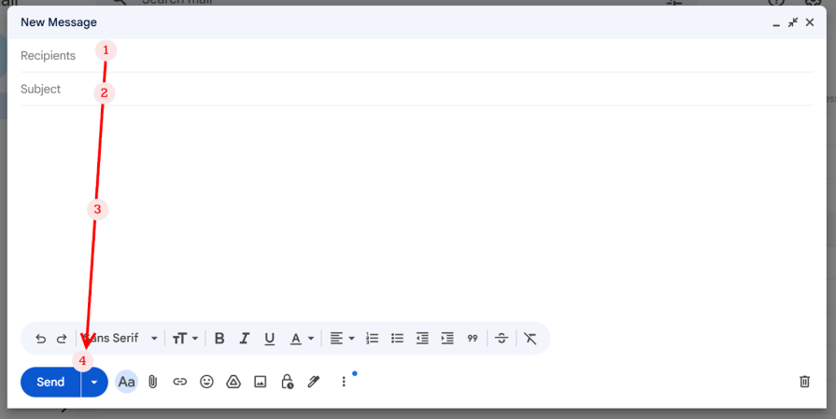Open the More options menu
This screenshot has width=836, height=419.
(x=344, y=382)
